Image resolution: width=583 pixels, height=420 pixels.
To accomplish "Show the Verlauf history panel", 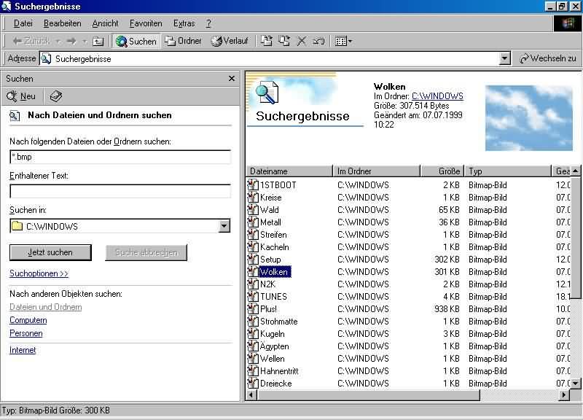I will pos(230,42).
